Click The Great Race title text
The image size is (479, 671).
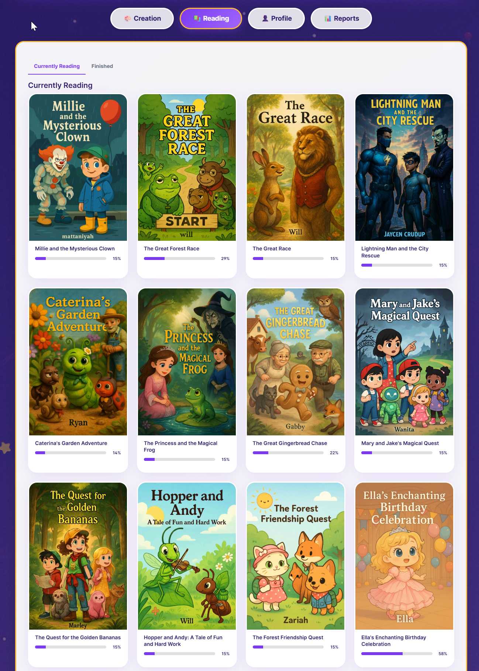(x=272, y=249)
